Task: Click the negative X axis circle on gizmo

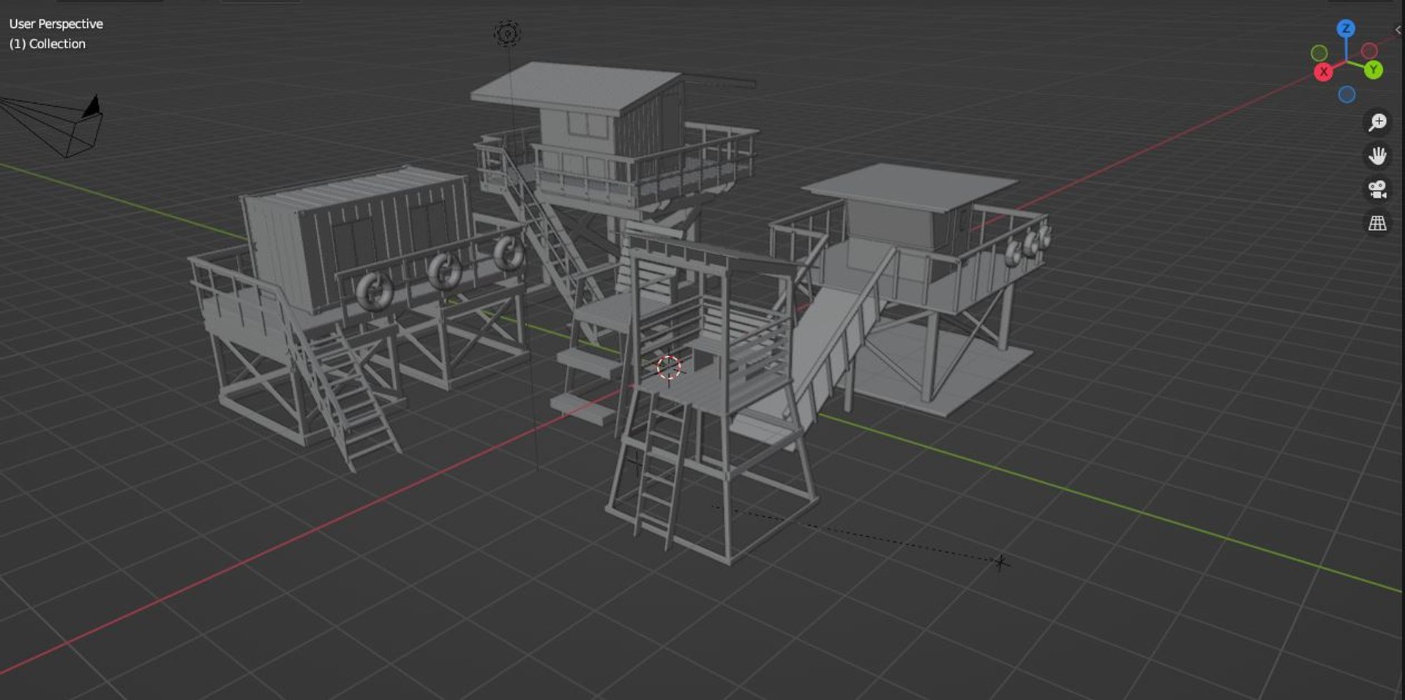Action: pos(1369,50)
